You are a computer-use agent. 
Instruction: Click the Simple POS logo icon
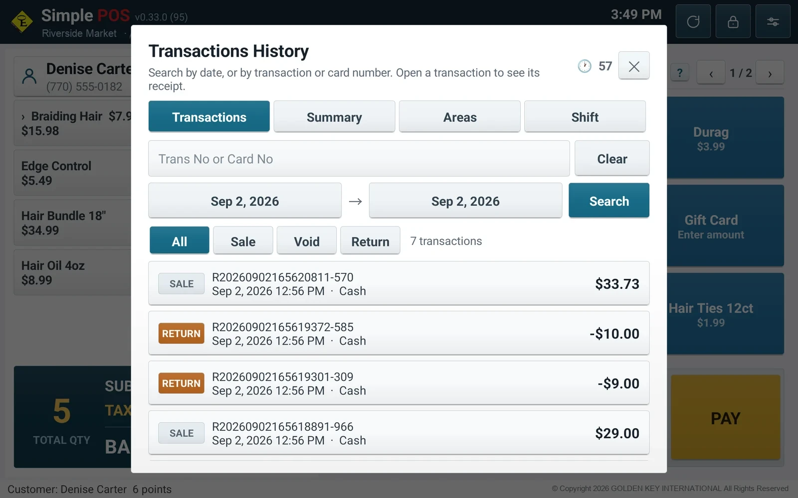(x=22, y=21)
